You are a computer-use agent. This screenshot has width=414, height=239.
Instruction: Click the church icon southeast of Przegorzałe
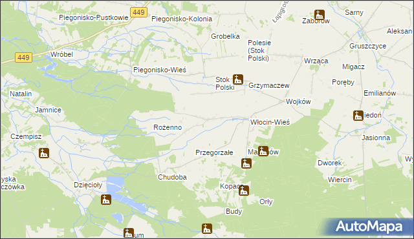tap(246, 163)
